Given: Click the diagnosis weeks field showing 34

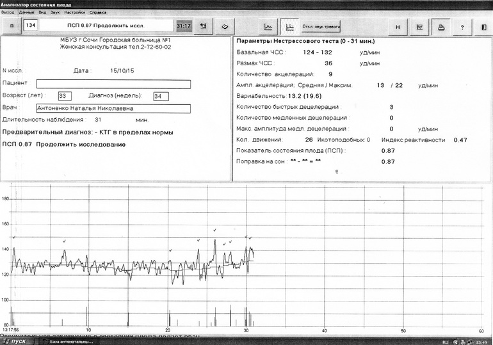Looking at the screenshot, I should [x=160, y=96].
